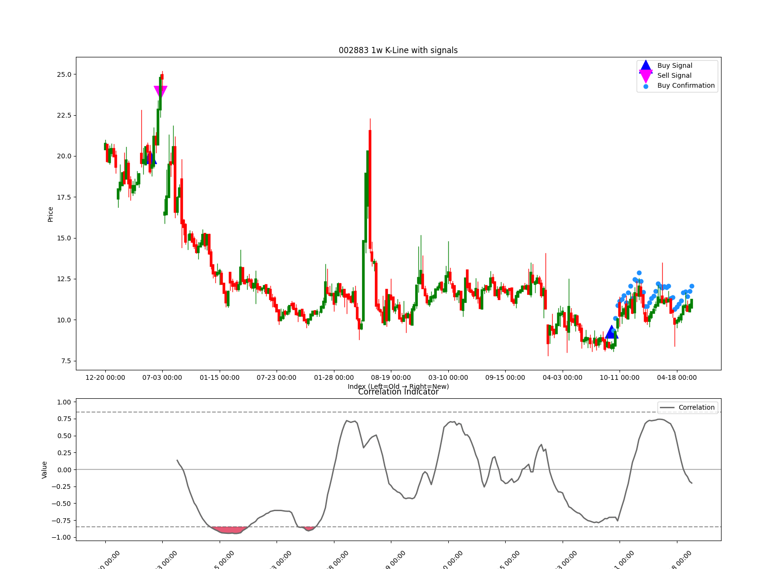
Task: Click the date tick '01-15 00:00'
Action: pyautogui.click(x=220, y=377)
